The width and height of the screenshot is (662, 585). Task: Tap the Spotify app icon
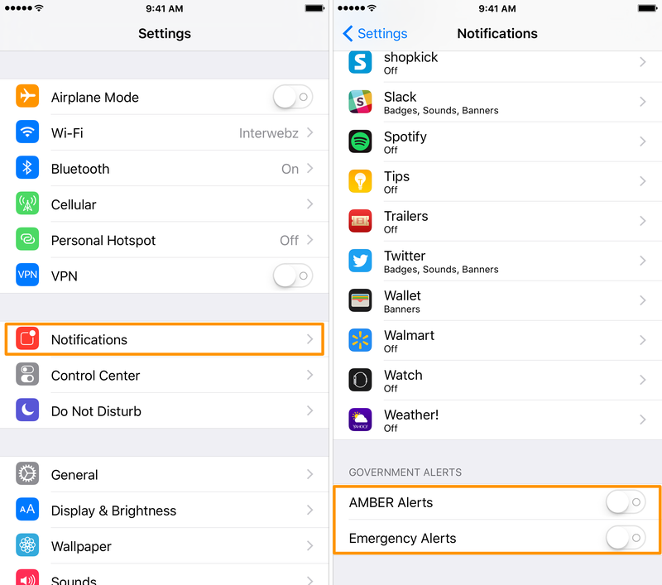360,141
